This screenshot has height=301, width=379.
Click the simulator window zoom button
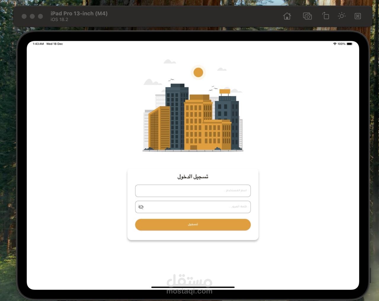pos(41,16)
